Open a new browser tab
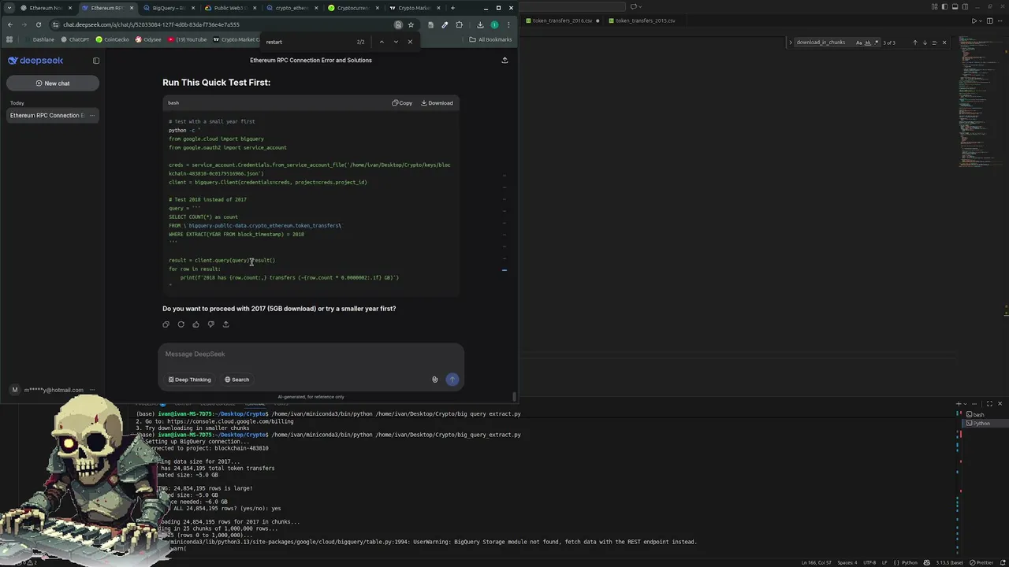 click(x=452, y=8)
